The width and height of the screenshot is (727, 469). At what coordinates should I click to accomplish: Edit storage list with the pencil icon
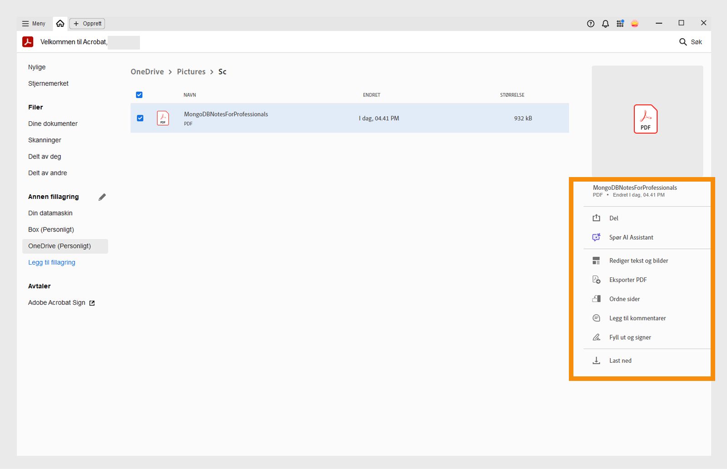click(102, 197)
